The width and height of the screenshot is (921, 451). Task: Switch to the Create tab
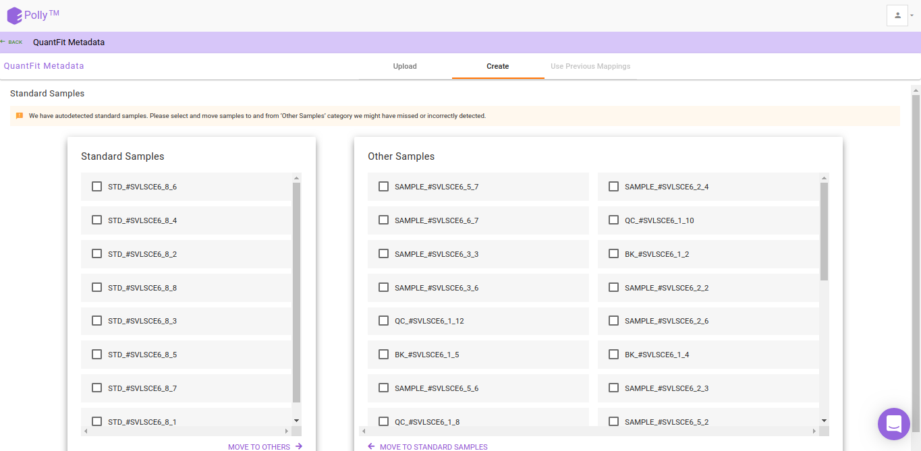pyautogui.click(x=498, y=66)
